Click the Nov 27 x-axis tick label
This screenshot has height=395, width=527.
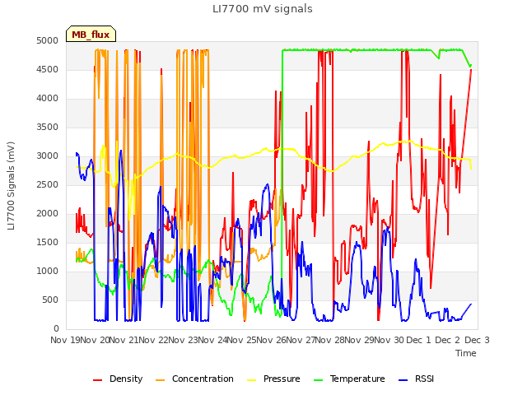(301, 340)
